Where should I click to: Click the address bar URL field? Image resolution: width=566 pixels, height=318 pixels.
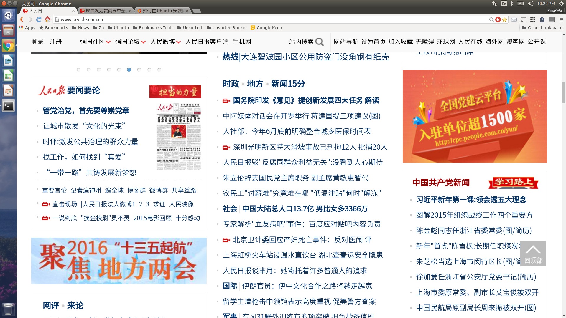[x=271, y=19]
